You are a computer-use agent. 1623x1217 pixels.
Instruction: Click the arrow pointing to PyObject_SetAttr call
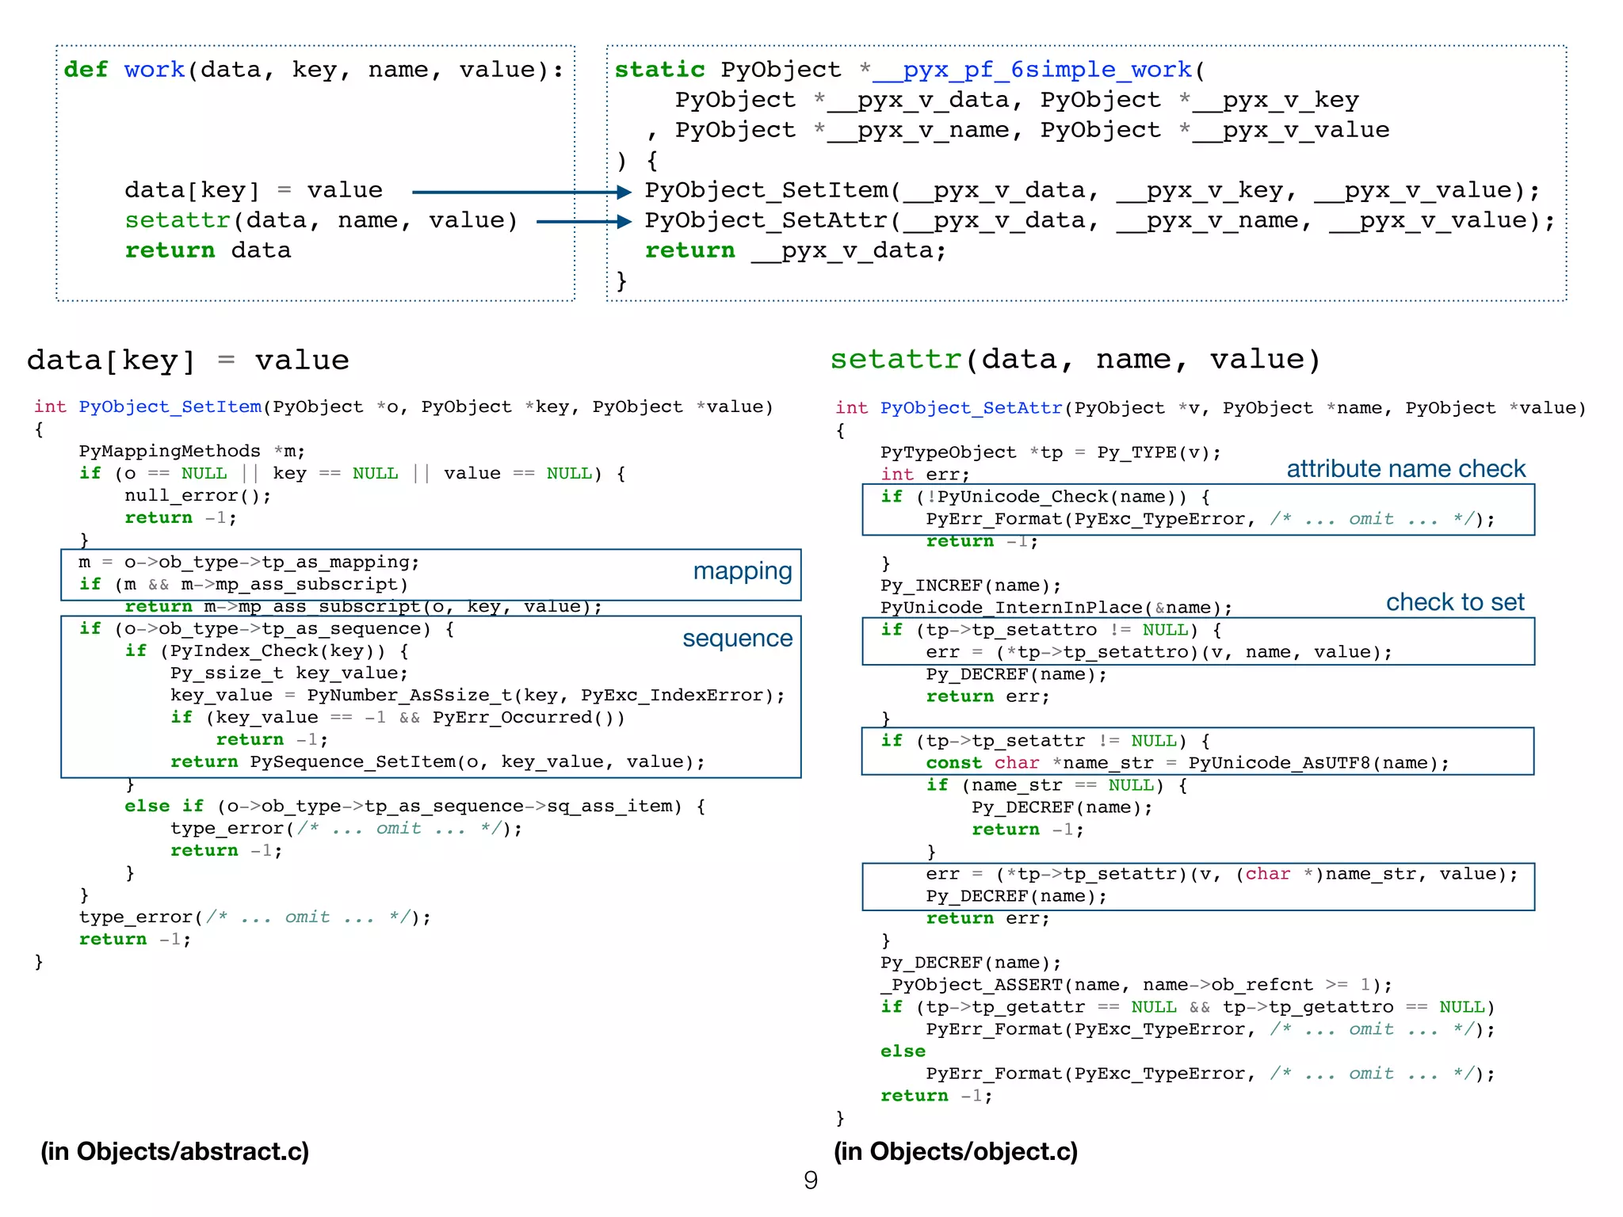582,222
